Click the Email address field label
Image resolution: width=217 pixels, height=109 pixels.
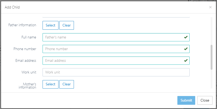pos(26,60)
